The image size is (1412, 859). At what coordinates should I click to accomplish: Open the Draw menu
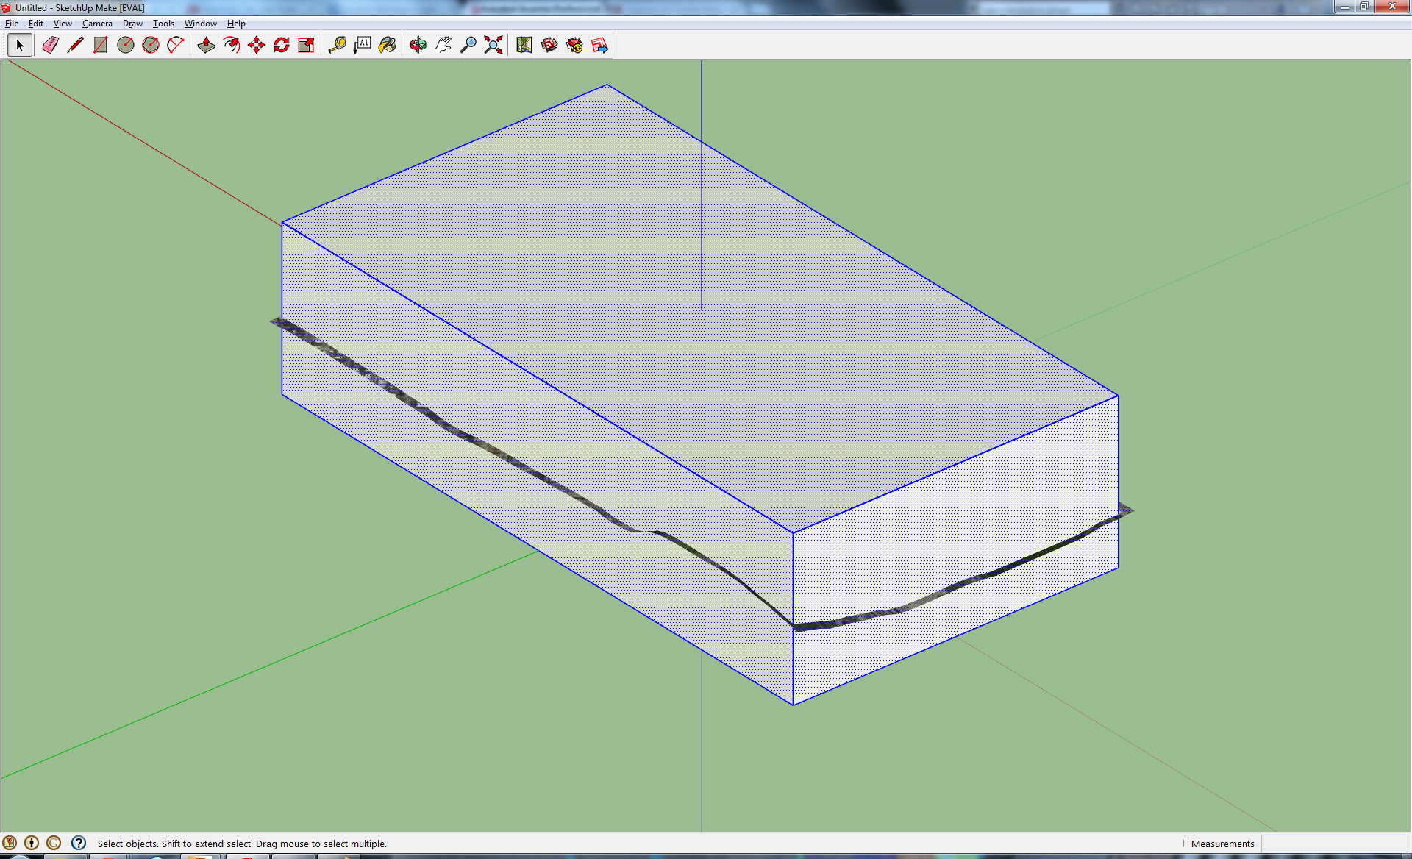[132, 24]
